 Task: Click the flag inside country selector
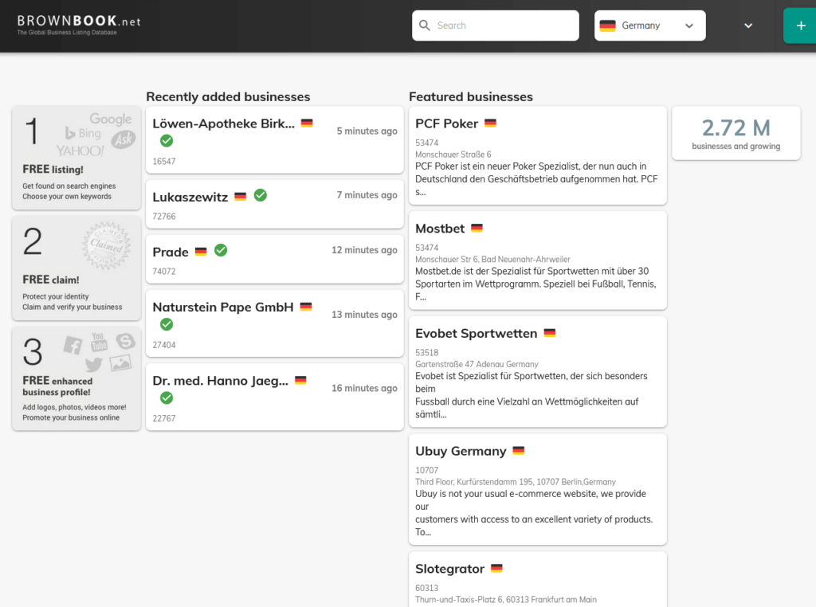(x=607, y=25)
